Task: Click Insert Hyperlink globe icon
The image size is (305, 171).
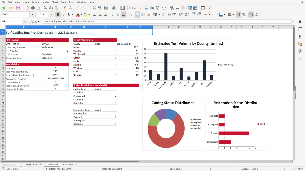Action: [x=172, y=8]
